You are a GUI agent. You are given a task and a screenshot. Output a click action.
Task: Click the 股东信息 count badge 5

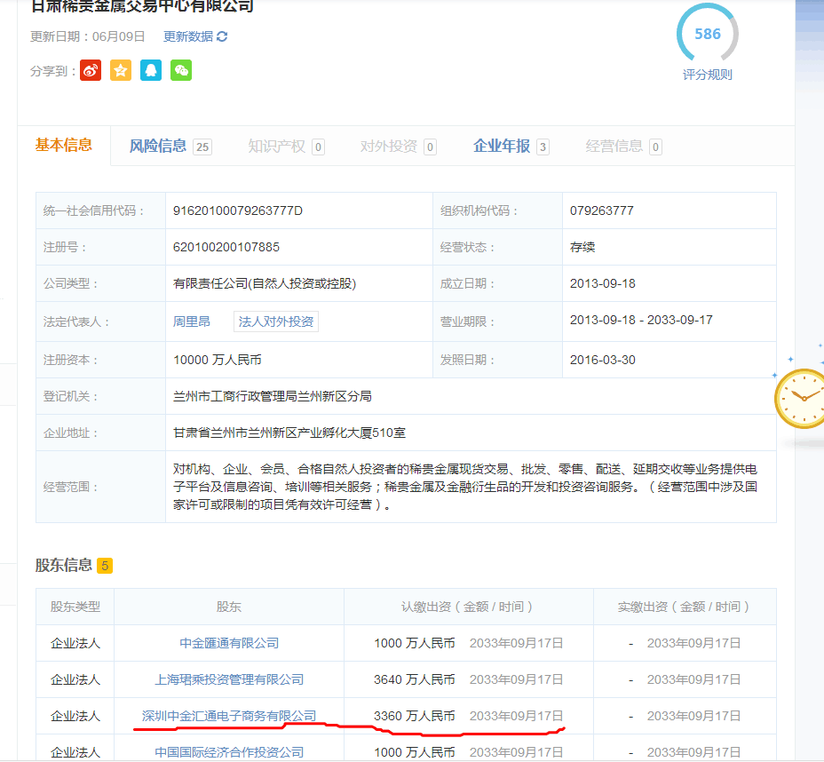[x=105, y=566]
